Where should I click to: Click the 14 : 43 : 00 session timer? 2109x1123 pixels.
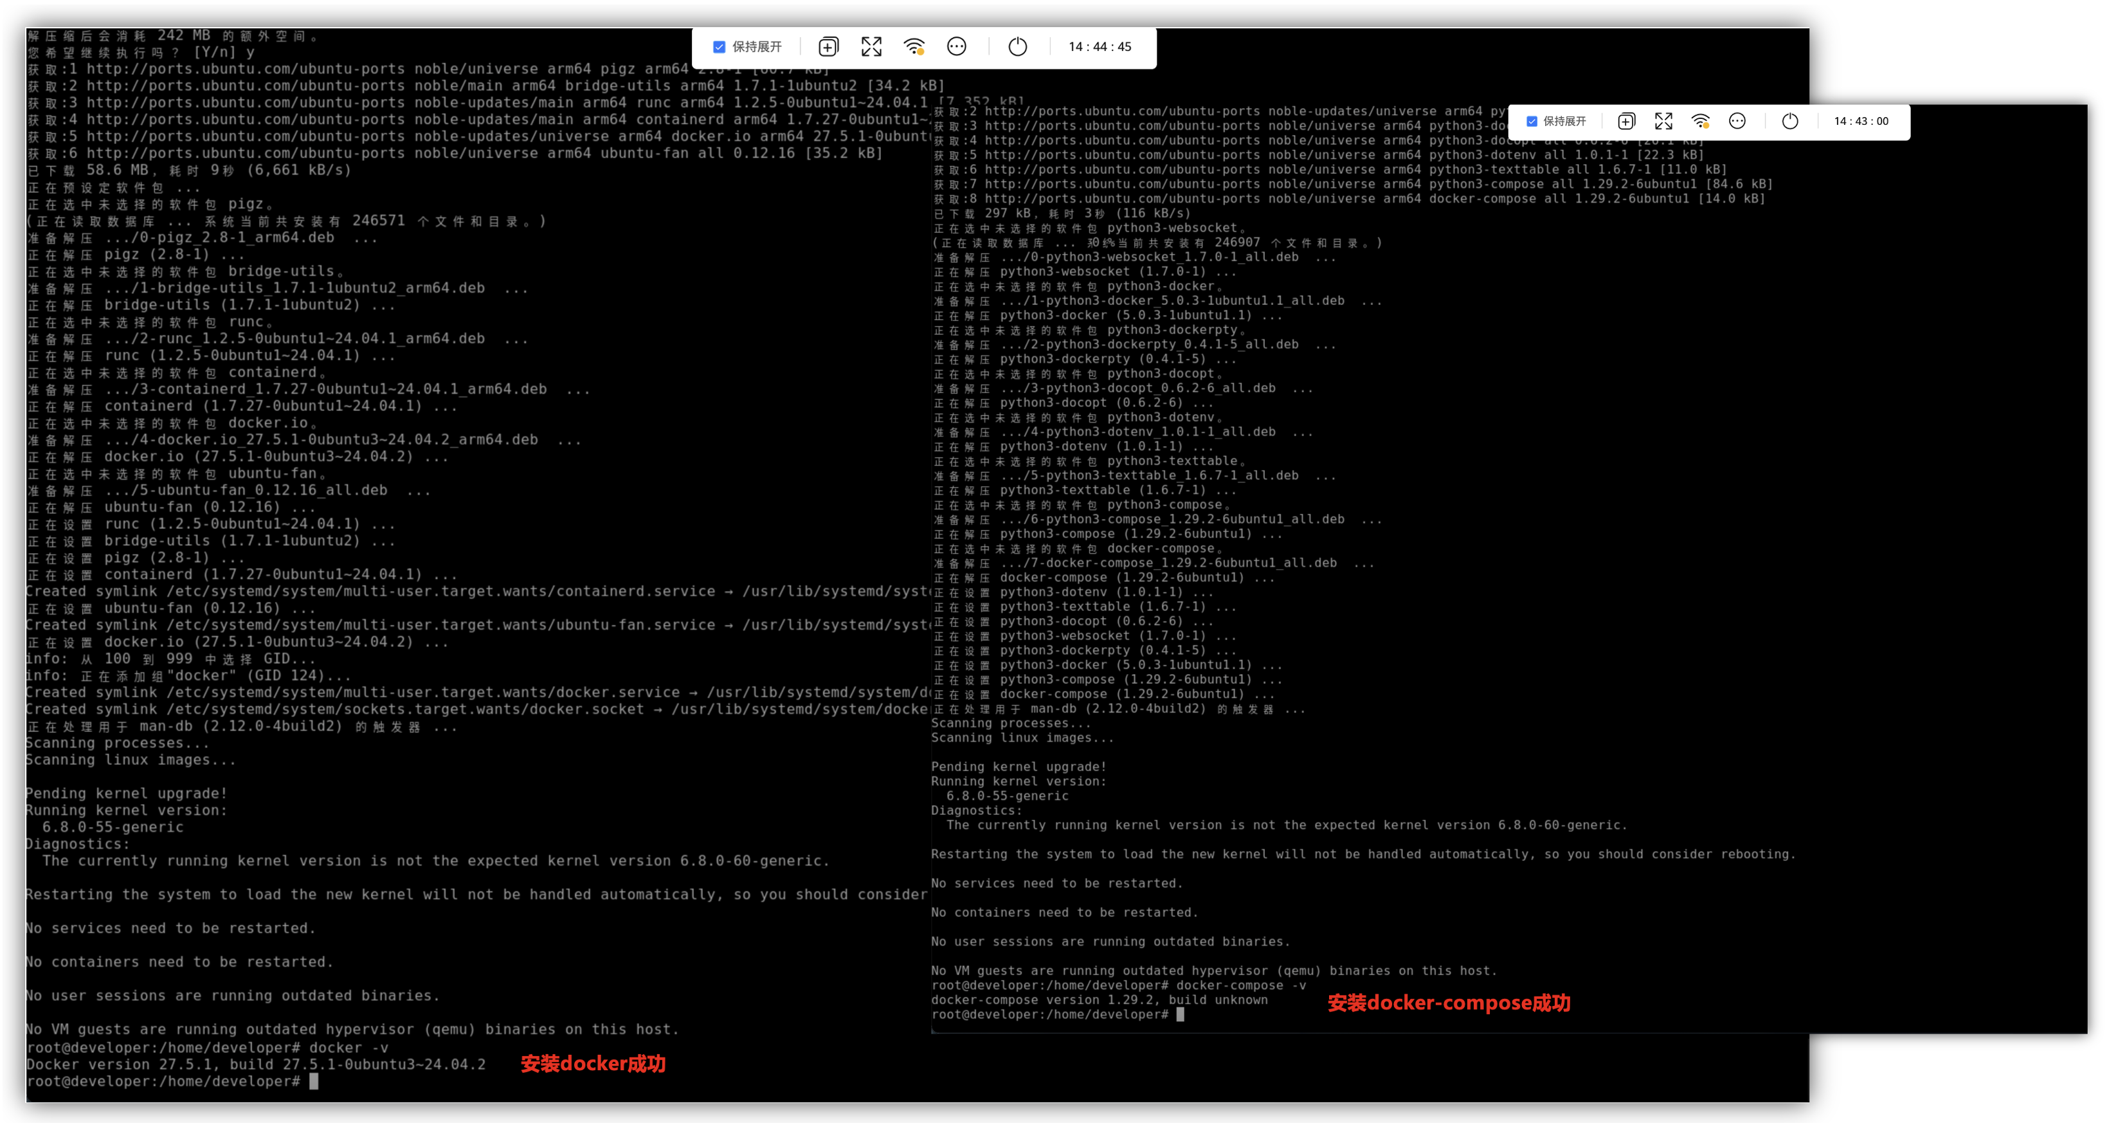click(x=1861, y=121)
